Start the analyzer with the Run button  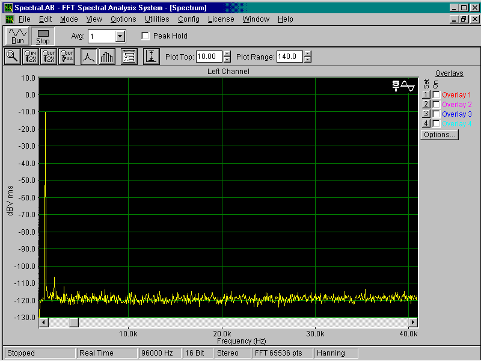pos(17,36)
